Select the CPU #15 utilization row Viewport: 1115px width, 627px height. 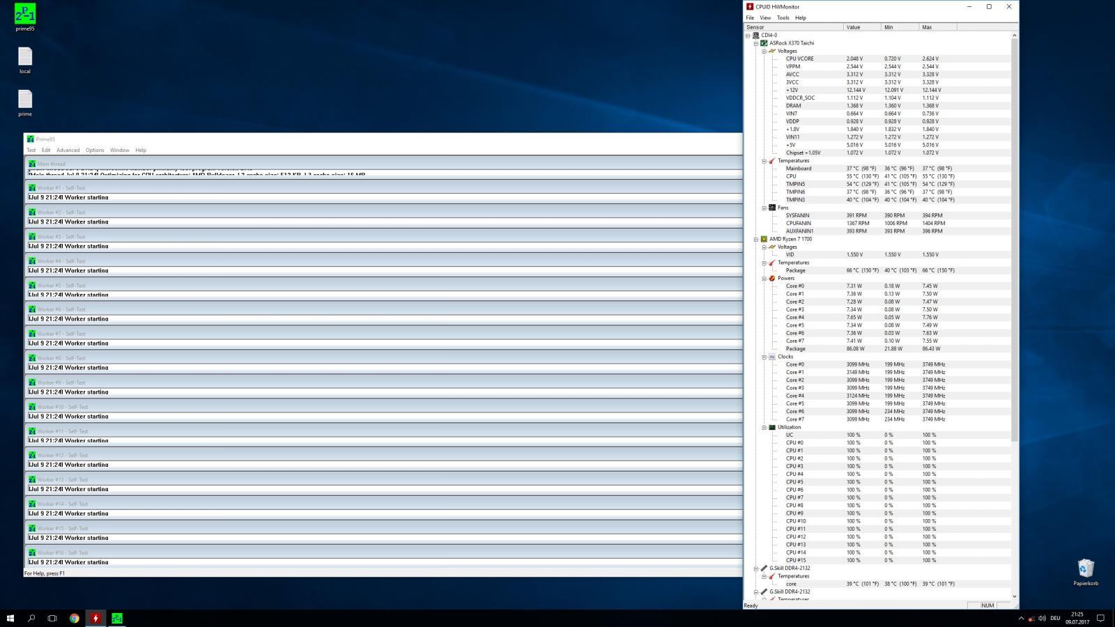pos(877,560)
